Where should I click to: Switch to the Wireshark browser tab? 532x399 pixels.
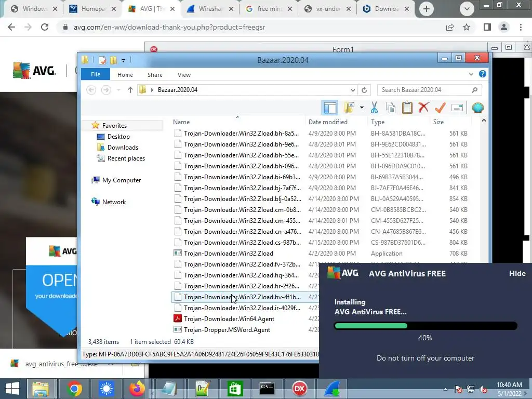(210, 9)
